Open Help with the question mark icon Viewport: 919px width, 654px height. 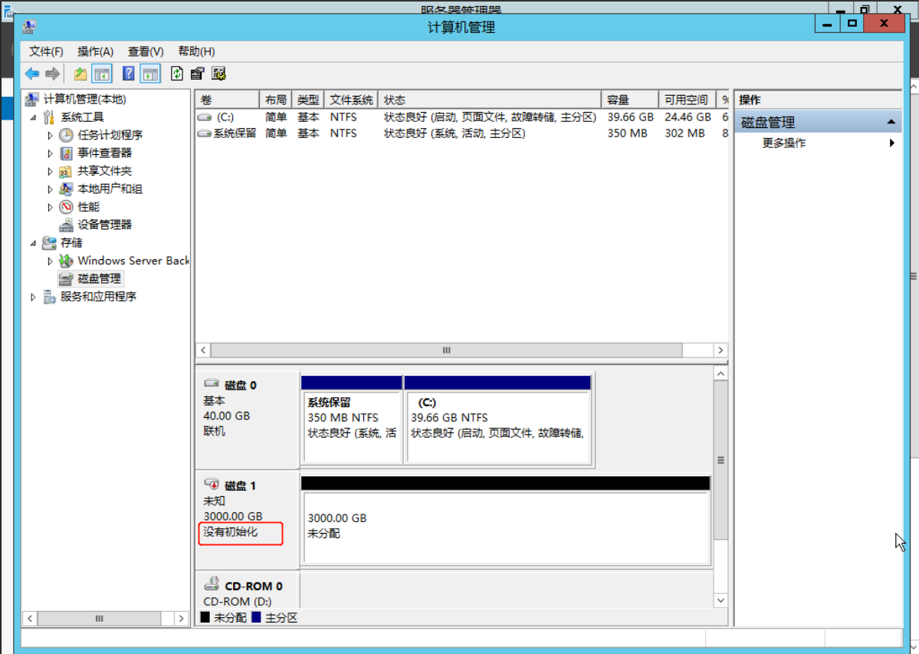click(x=128, y=74)
